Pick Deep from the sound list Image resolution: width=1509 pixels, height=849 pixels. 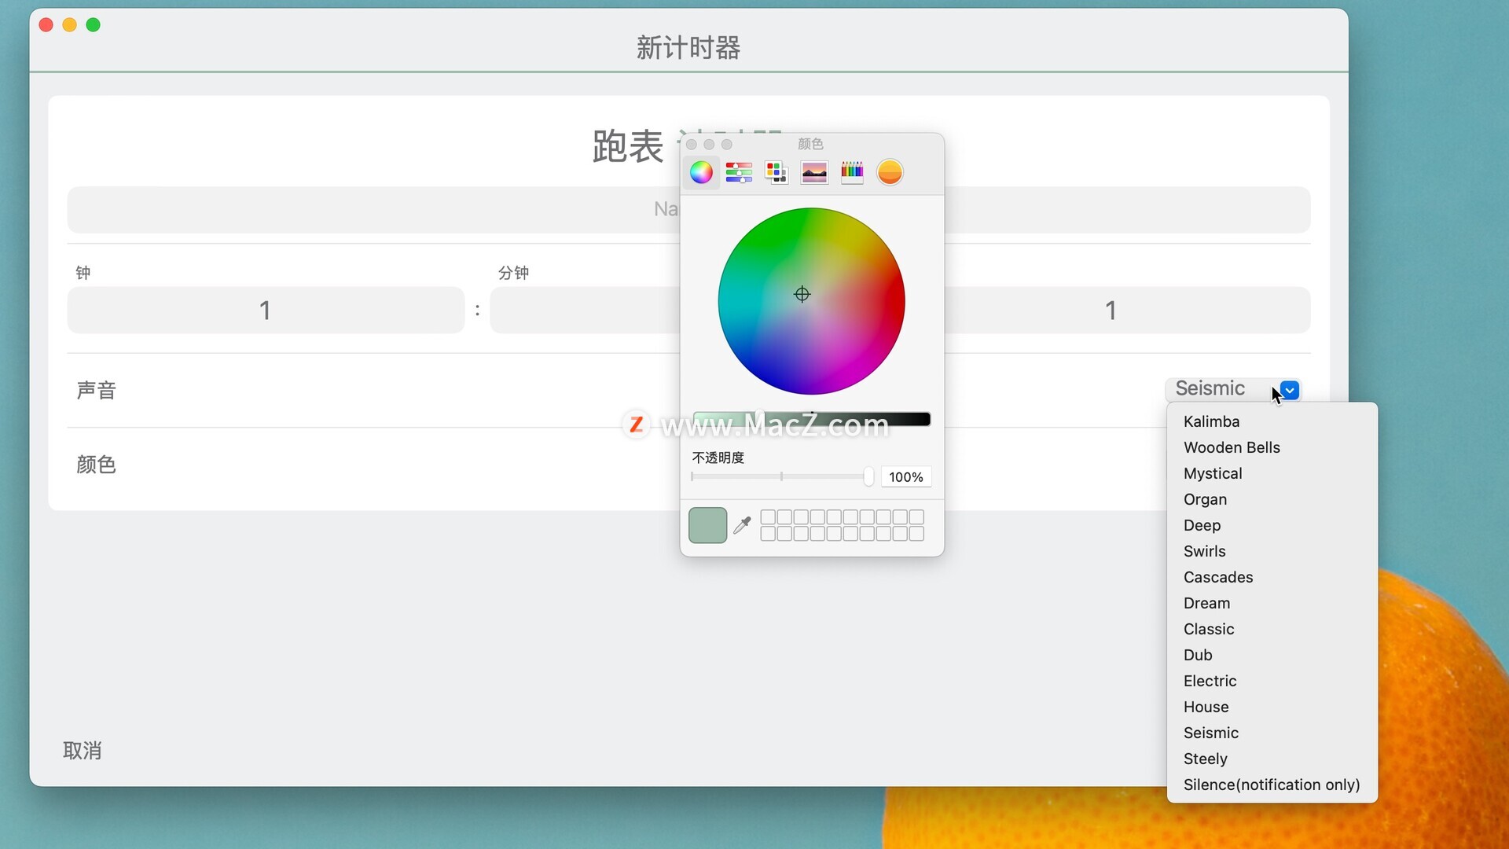(x=1272, y=525)
